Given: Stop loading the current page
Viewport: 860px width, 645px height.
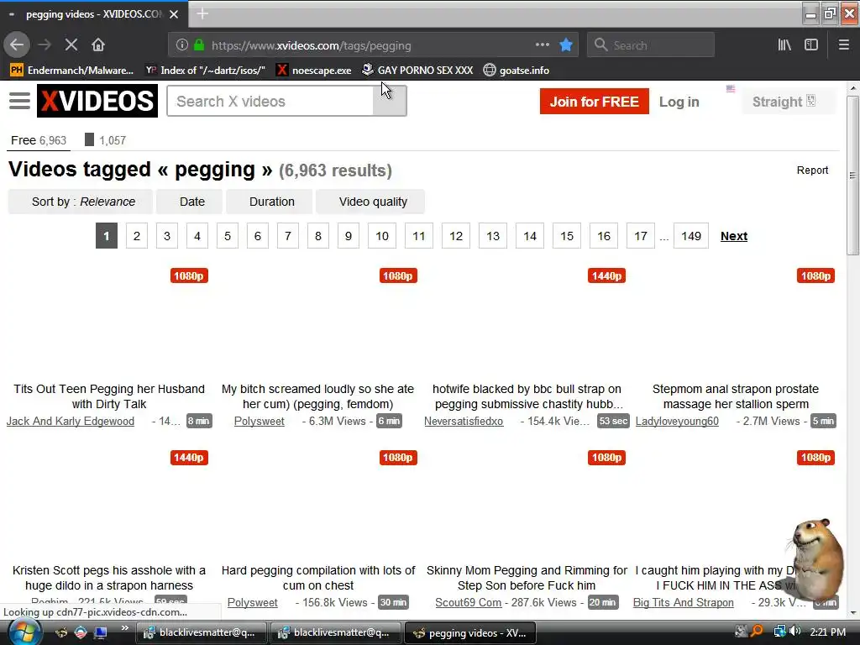Looking at the screenshot, I should (x=71, y=45).
